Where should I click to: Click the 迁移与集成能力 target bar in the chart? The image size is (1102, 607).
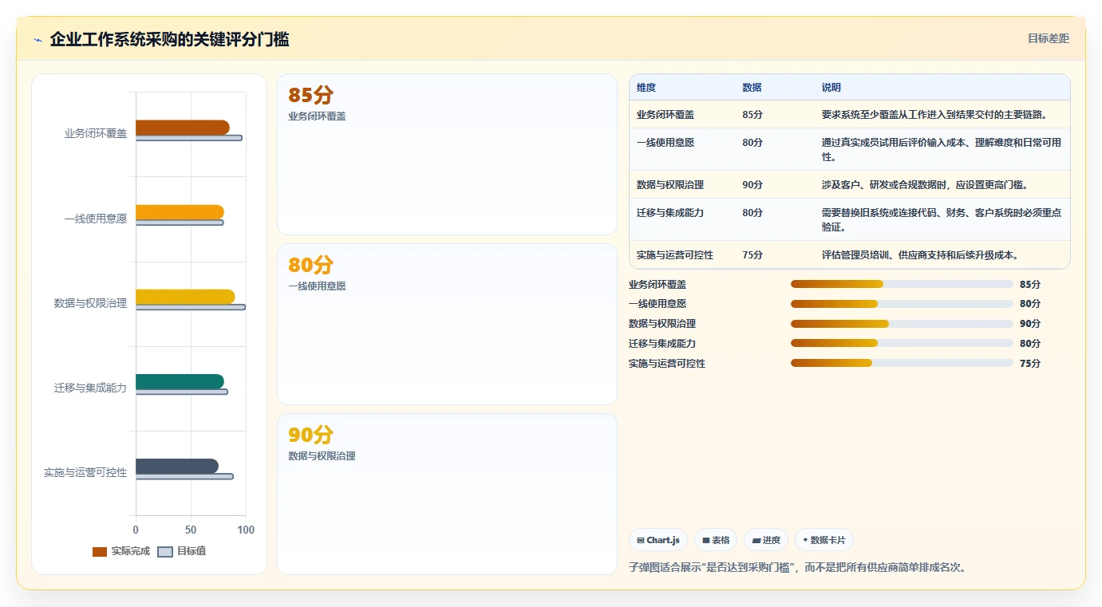(x=182, y=392)
